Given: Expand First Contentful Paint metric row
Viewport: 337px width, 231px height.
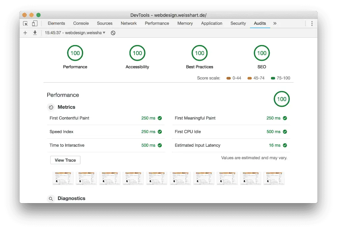Looking at the screenshot, I should pyautogui.click(x=106, y=118).
